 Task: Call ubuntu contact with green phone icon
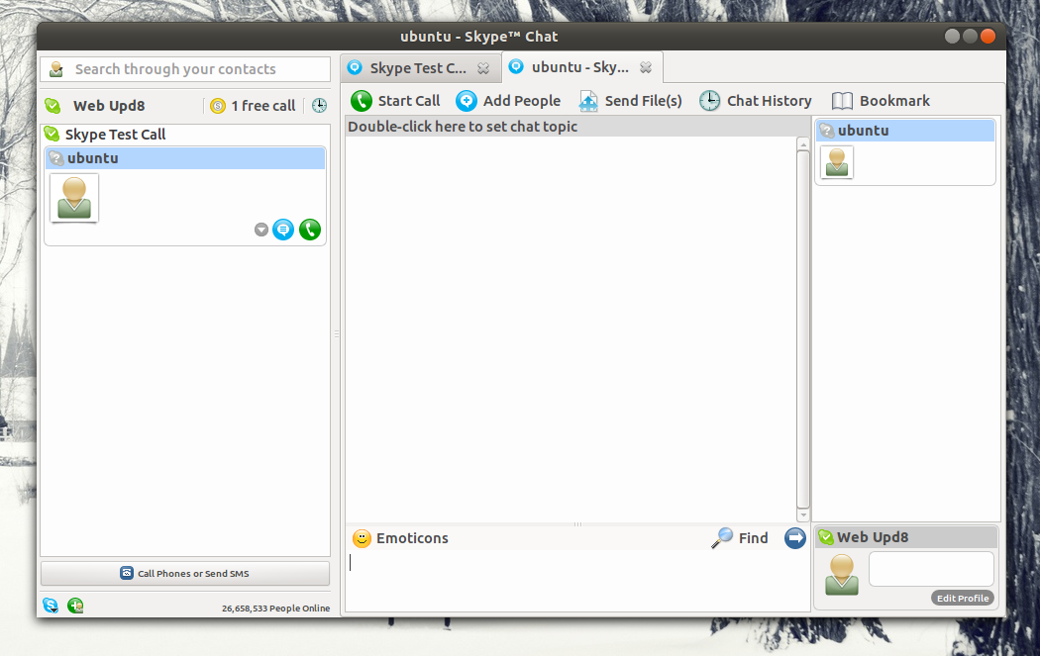point(310,230)
